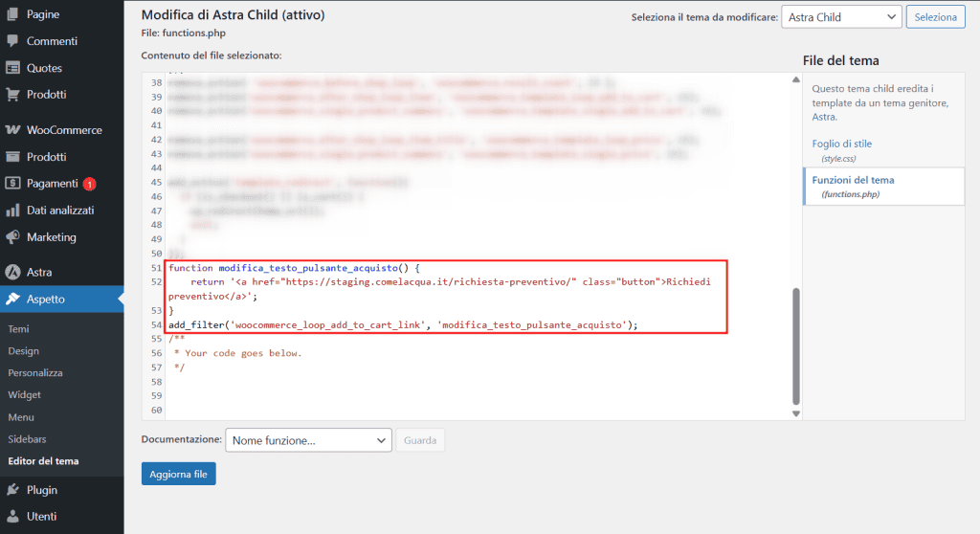
Task: Click the code editor scroll down arrow
Action: (x=795, y=413)
